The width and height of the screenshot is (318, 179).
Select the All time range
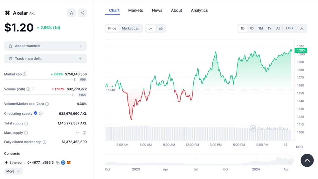tap(278, 28)
